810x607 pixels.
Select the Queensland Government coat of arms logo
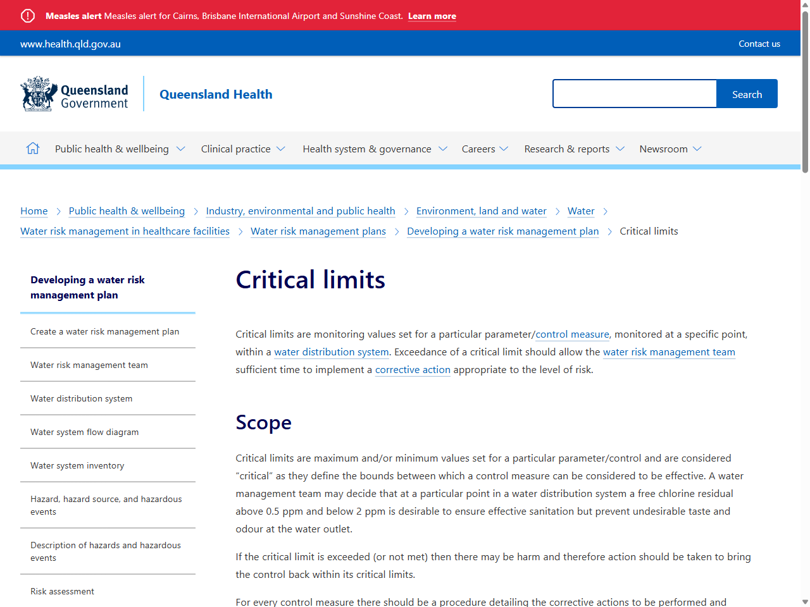pyautogui.click(x=38, y=93)
